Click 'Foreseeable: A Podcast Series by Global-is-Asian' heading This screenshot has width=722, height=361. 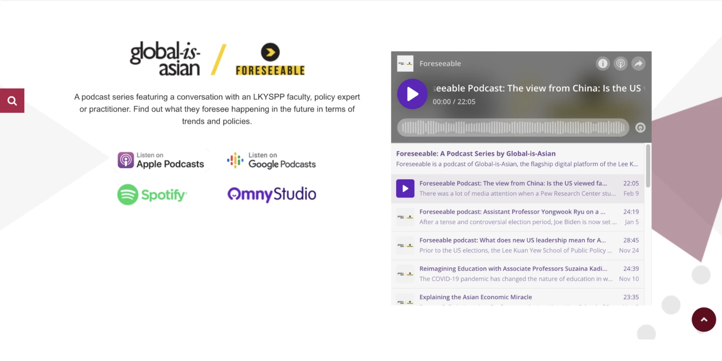[x=476, y=153]
